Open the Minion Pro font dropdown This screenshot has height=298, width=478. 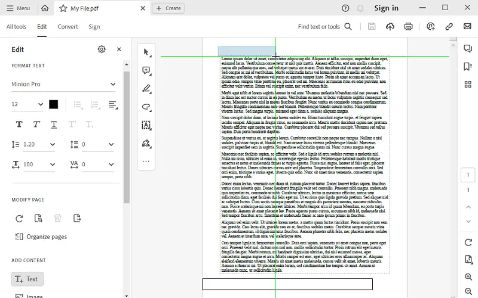point(63,84)
